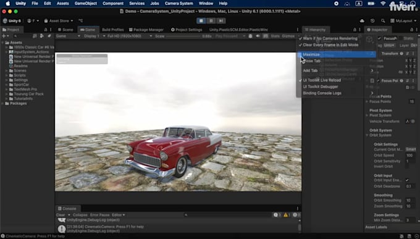Open the Full HD (1920x1080) resolution dropdown
The height and width of the screenshot is (239, 420).
point(129,36)
